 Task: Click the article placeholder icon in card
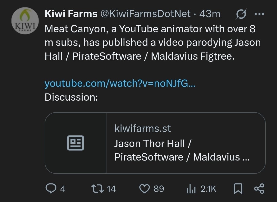[x=75, y=143]
